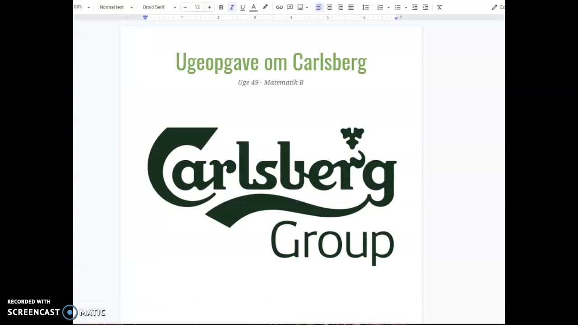This screenshot has width=578, height=325.
Task: Click the right indent marker on ruler
Action: [x=396, y=18]
